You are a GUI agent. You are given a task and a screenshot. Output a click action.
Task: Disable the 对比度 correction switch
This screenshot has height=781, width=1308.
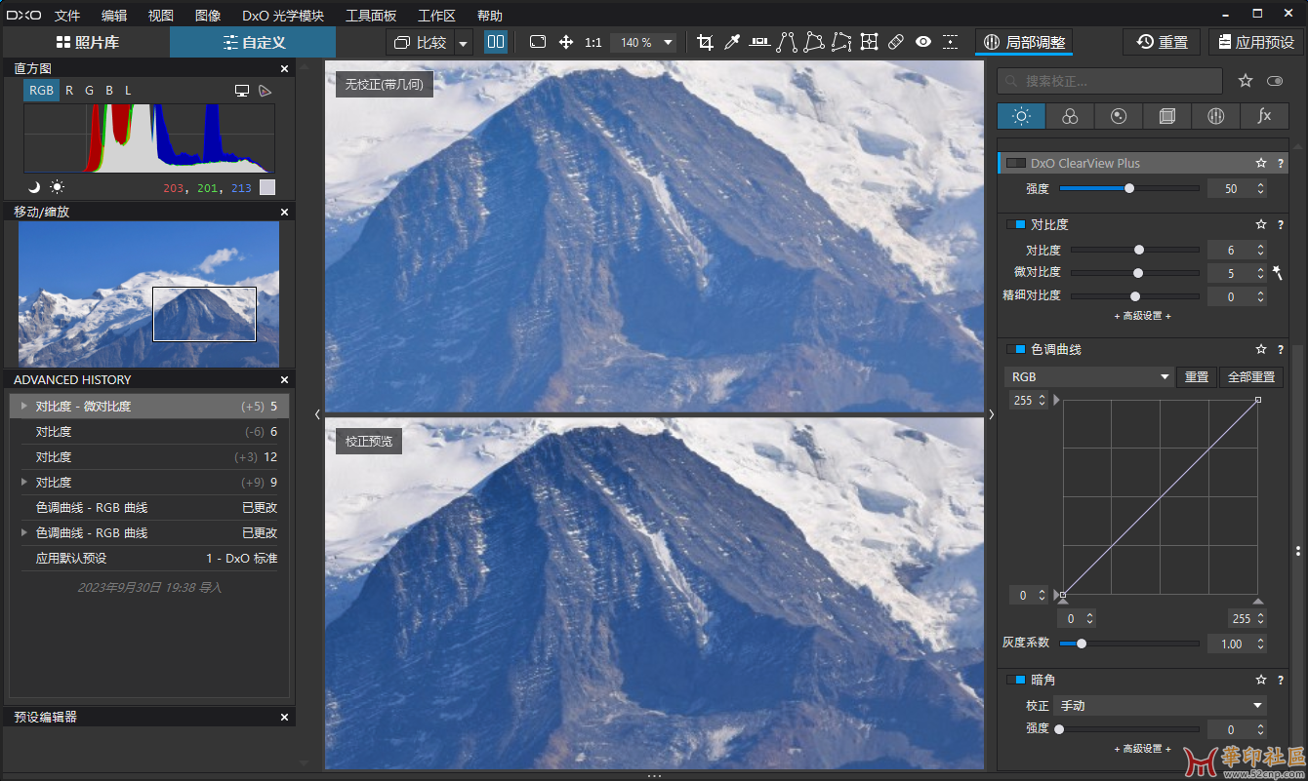coord(1016,225)
